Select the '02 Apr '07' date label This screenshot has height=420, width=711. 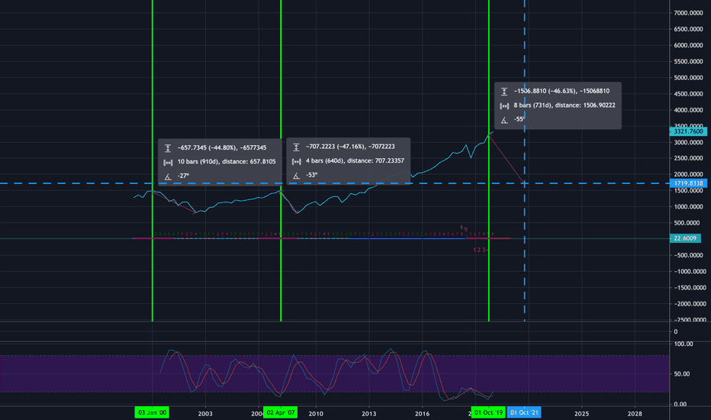coord(281,412)
